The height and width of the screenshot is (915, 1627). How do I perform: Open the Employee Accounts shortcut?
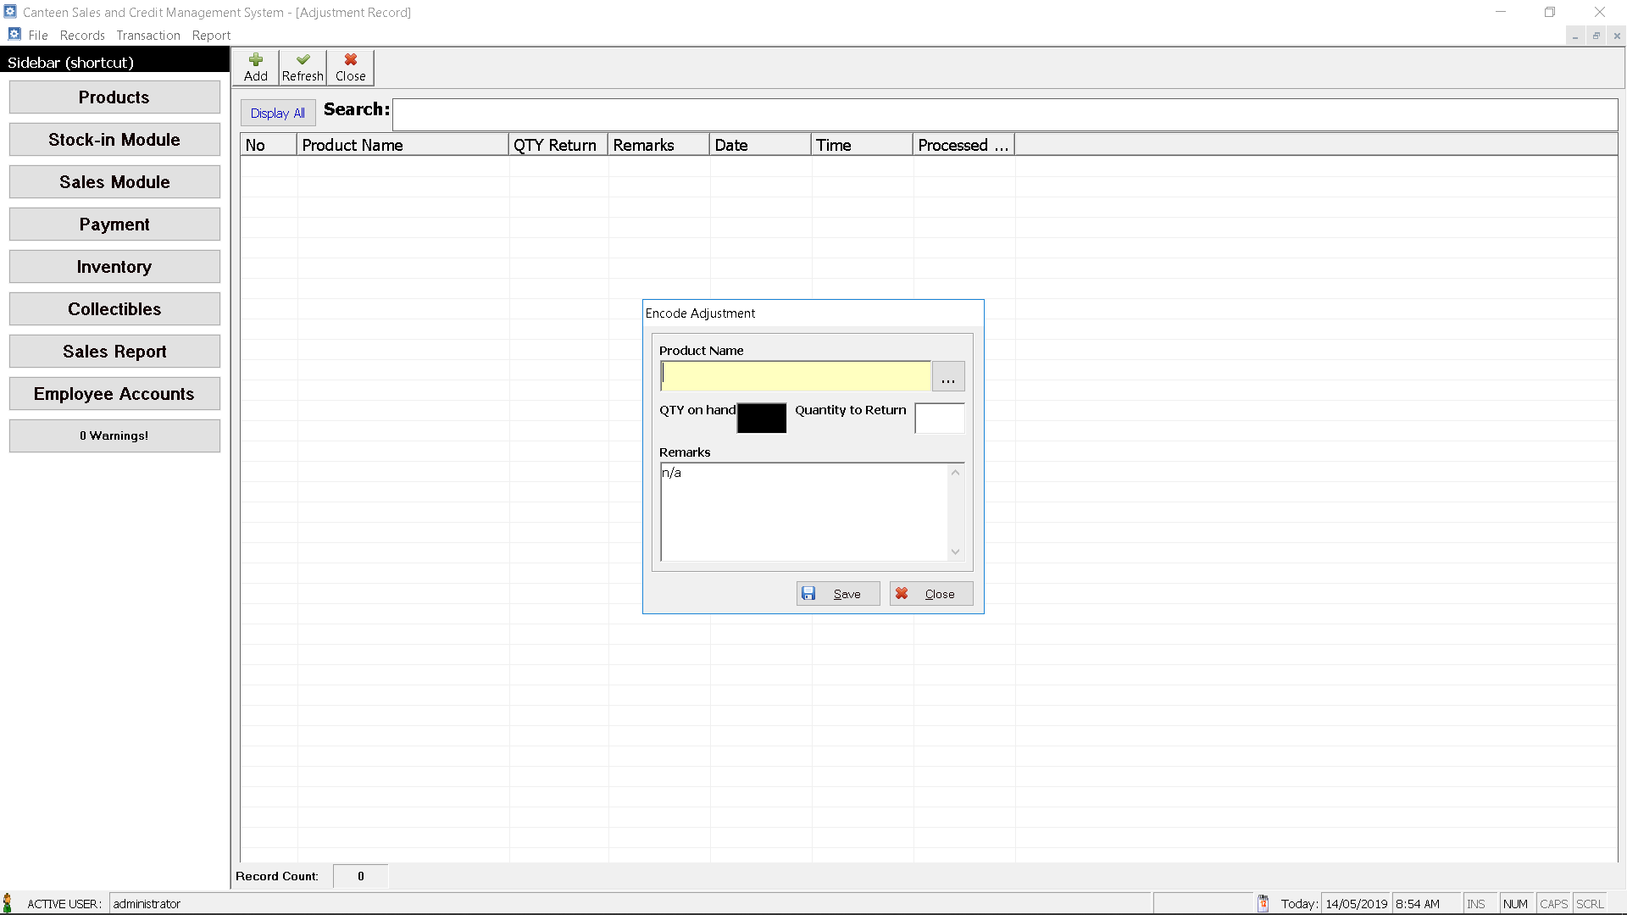[x=114, y=394]
